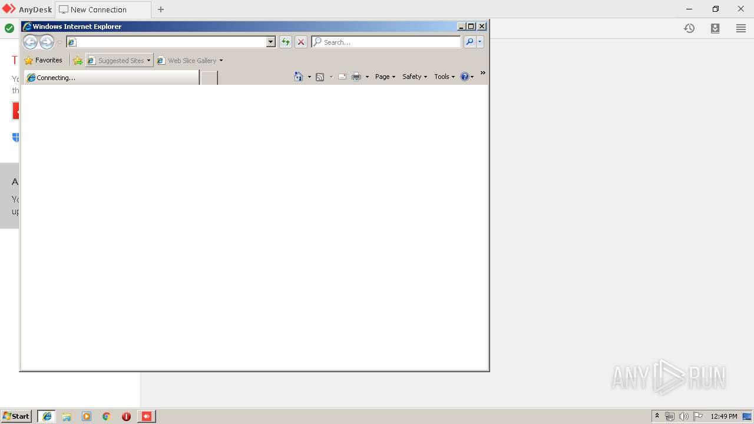
Task: Open the Action Center flag tray icon
Action: point(698,416)
